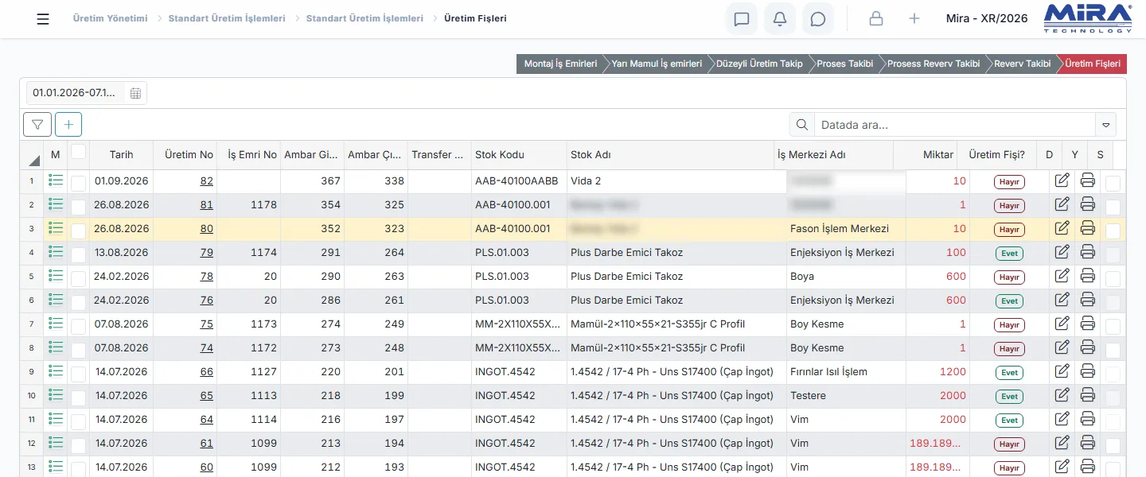
Task: Click the Tarih column header
Action: (121, 155)
